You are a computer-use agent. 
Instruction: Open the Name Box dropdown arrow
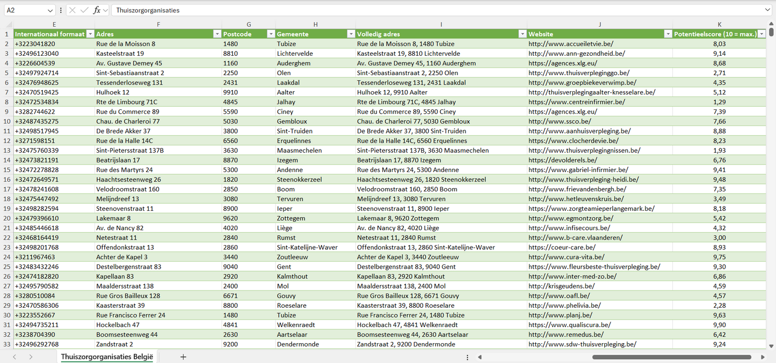pyautogui.click(x=50, y=10)
